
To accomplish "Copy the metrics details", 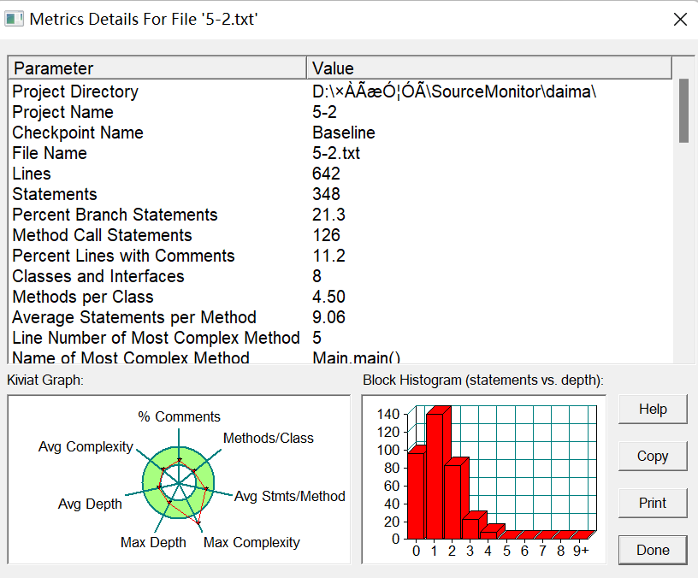I will click(653, 456).
